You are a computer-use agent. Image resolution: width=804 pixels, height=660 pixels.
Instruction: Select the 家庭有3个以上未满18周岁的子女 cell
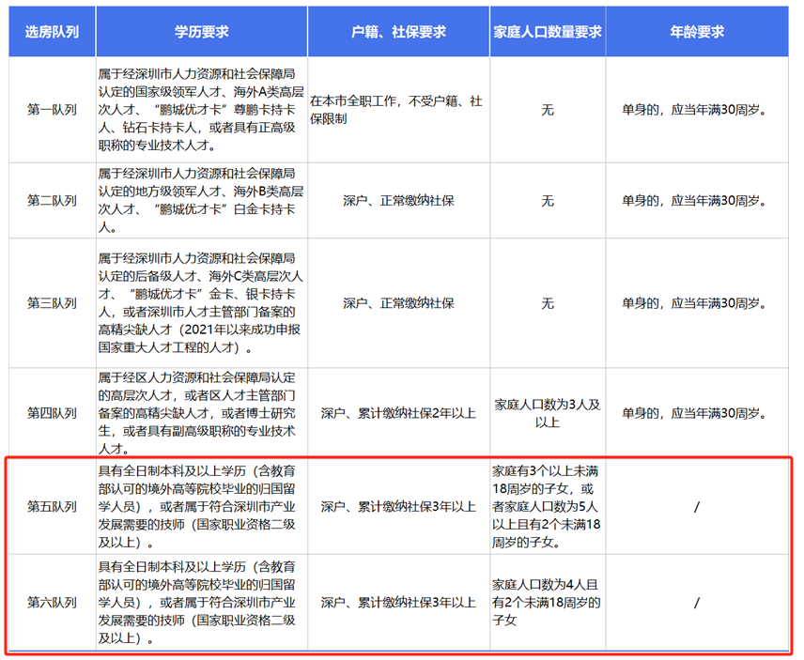click(548, 506)
